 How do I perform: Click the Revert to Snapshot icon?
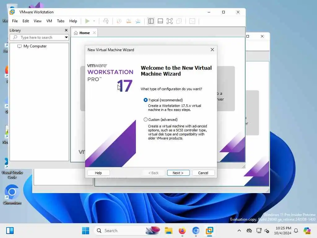coord(128,21)
